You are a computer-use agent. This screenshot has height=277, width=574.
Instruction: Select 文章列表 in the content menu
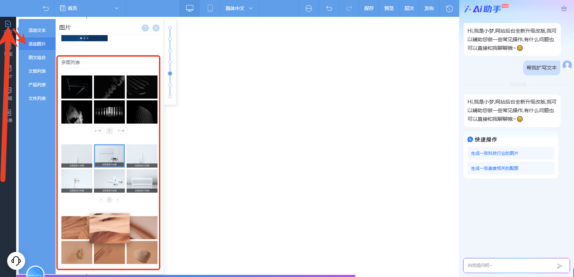pos(37,71)
